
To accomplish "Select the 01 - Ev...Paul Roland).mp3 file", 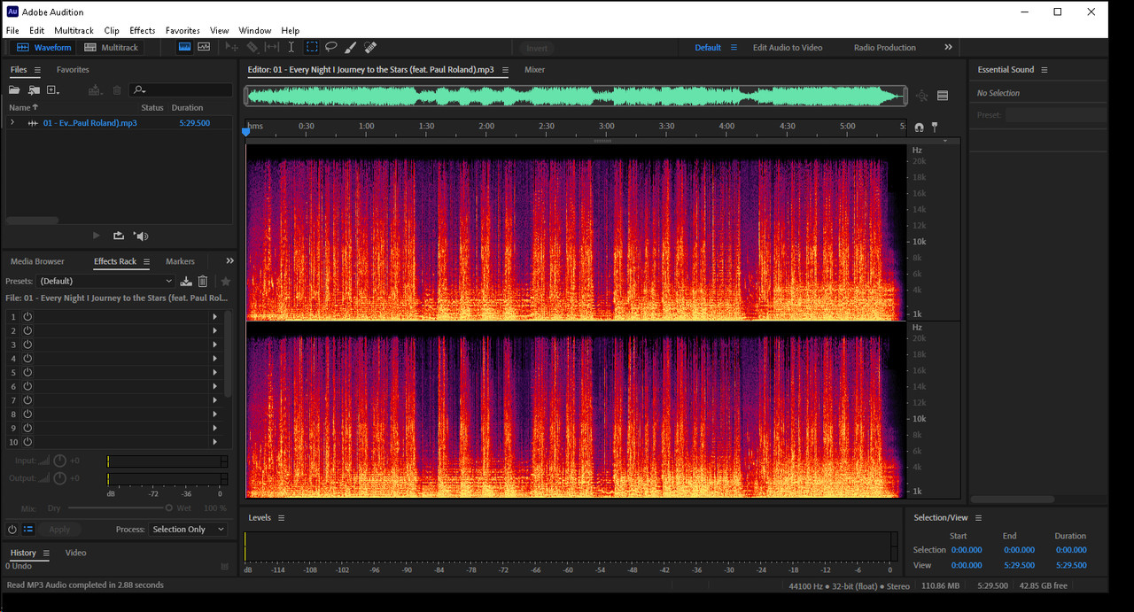I will pos(90,123).
